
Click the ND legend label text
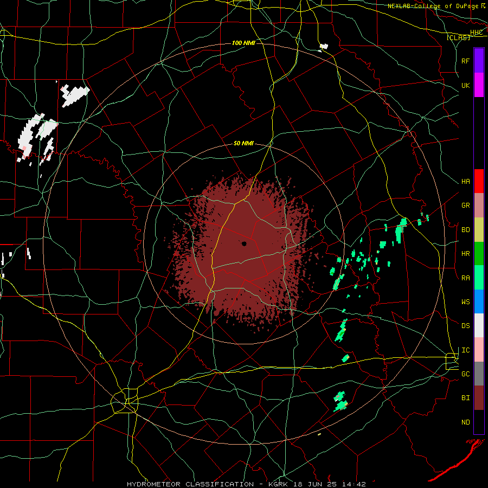[x=465, y=422]
